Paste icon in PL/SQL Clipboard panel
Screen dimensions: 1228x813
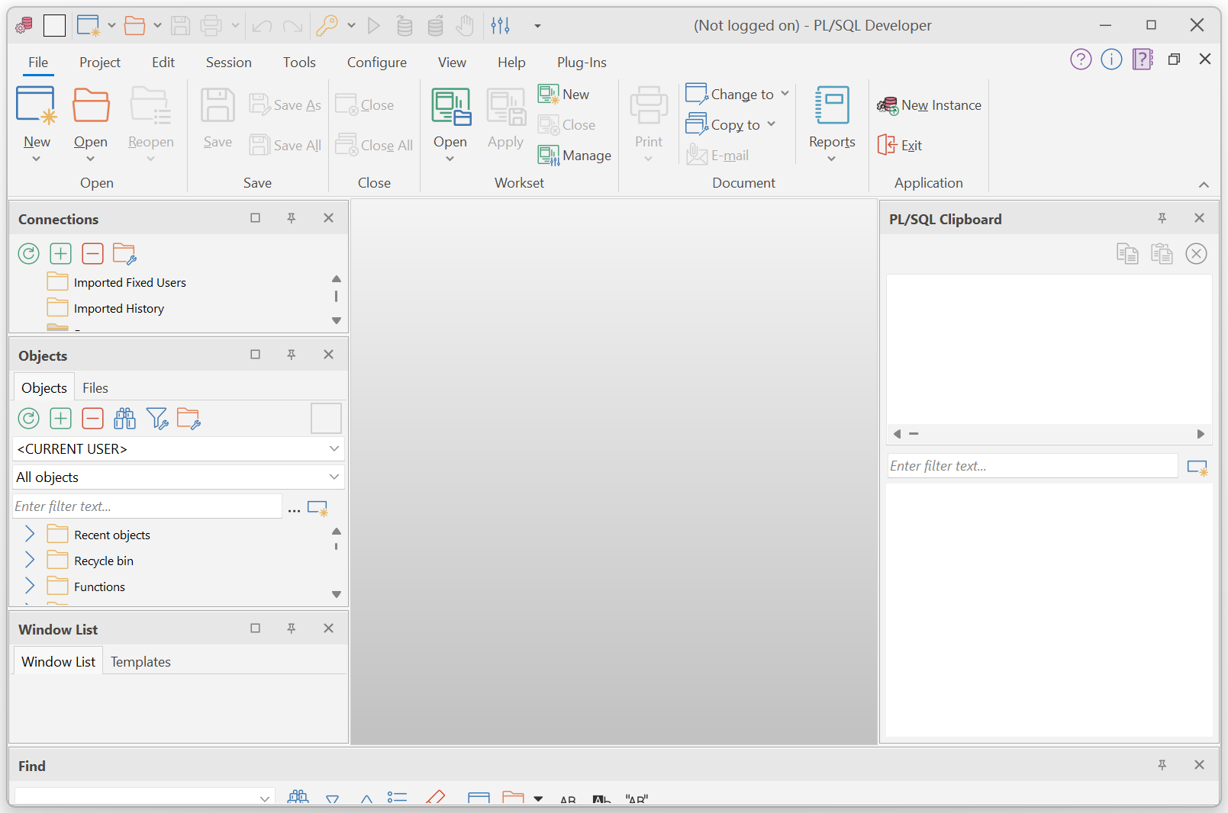(1162, 254)
